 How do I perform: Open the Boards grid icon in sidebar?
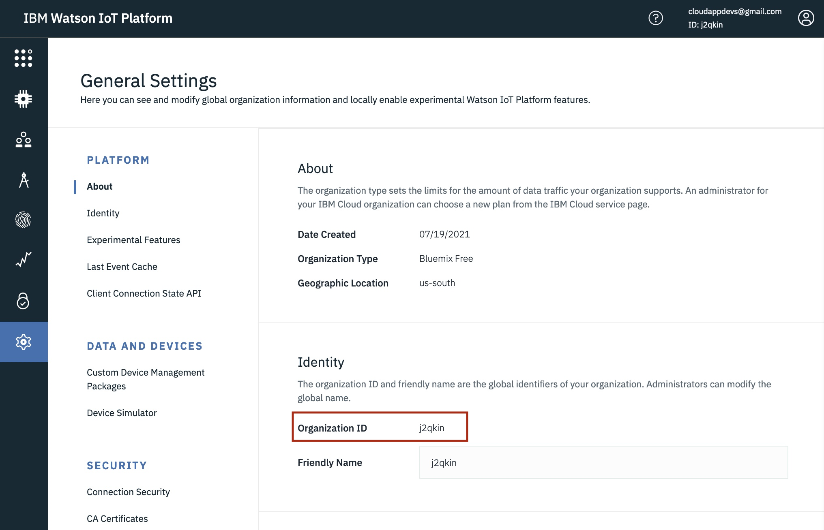coord(24,58)
